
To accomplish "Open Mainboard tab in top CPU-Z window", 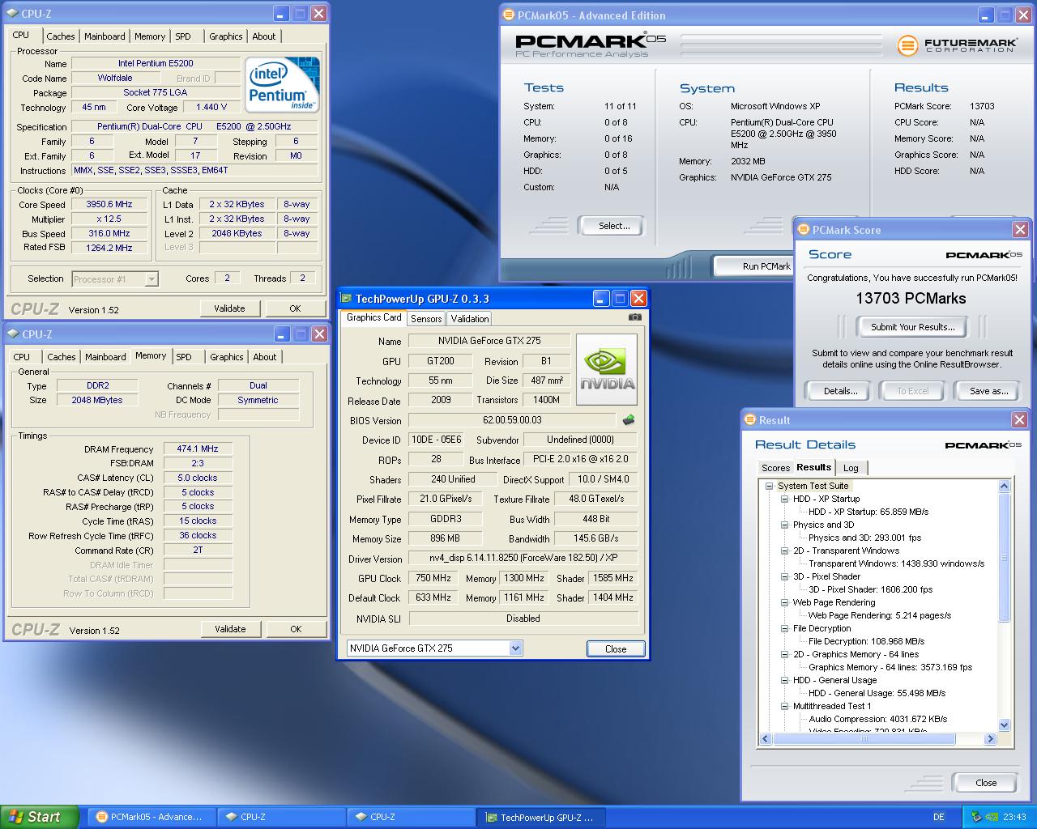I will (105, 36).
